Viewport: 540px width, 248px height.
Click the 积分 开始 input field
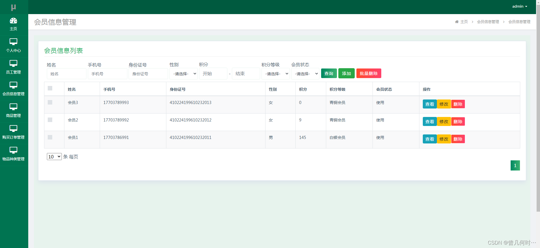pyautogui.click(x=213, y=74)
